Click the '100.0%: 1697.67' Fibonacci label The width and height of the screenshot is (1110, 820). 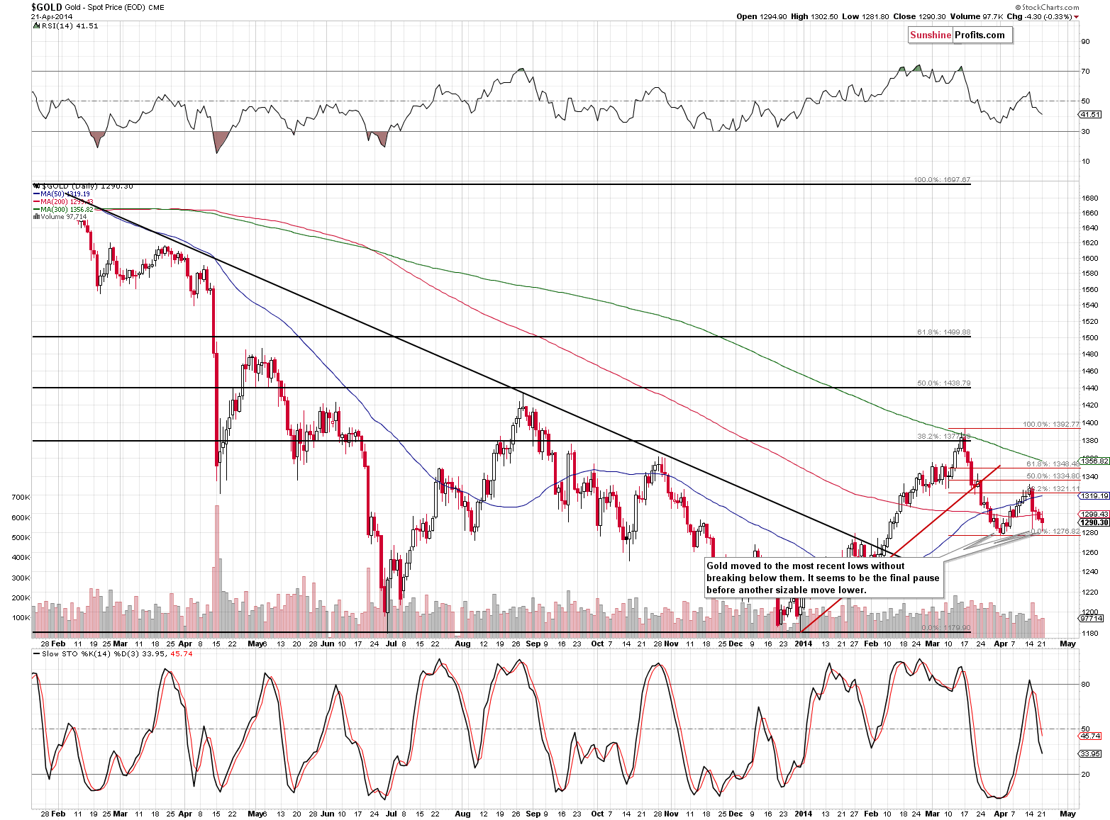pos(942,180)
